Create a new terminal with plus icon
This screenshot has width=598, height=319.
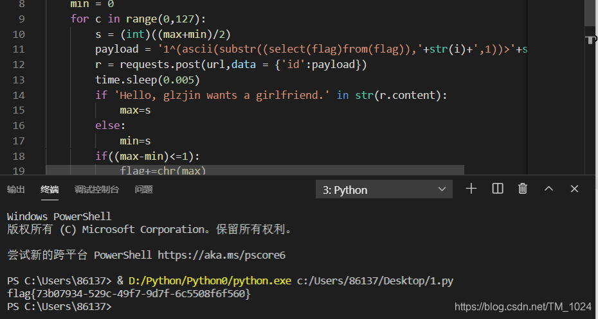pyautogui.click(x=471, y=189)
